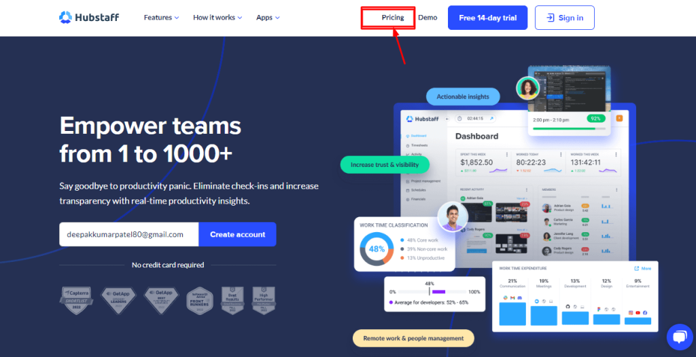
Task: Click the woman's avatar near Actionable insights
Action: (527, 88)
